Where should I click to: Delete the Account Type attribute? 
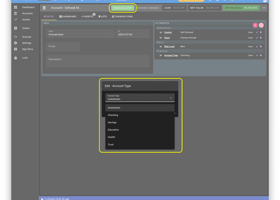[261, 55]
